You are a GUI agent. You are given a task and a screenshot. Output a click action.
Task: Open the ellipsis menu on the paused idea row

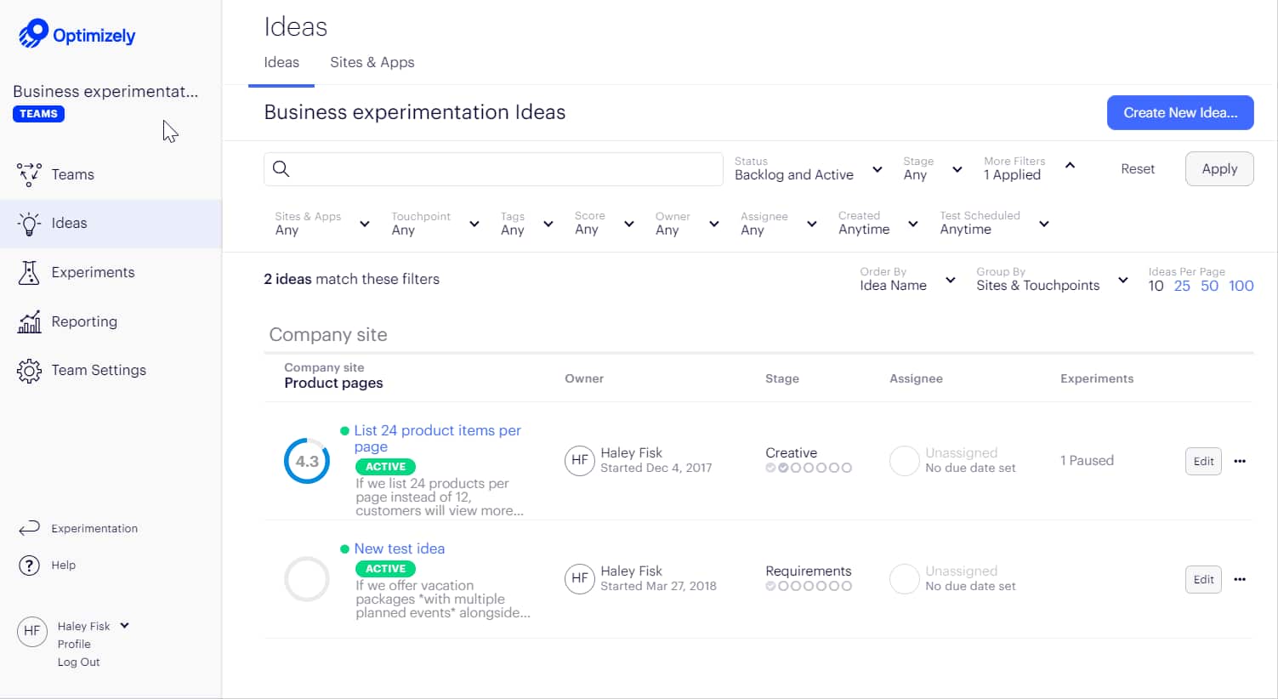pyautogui.click(x=1240, y=461)
